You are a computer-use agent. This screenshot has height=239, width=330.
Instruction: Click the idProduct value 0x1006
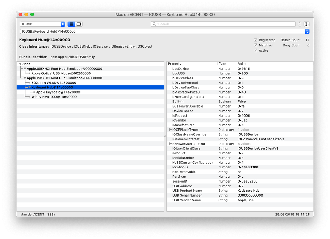coord(244,116)
